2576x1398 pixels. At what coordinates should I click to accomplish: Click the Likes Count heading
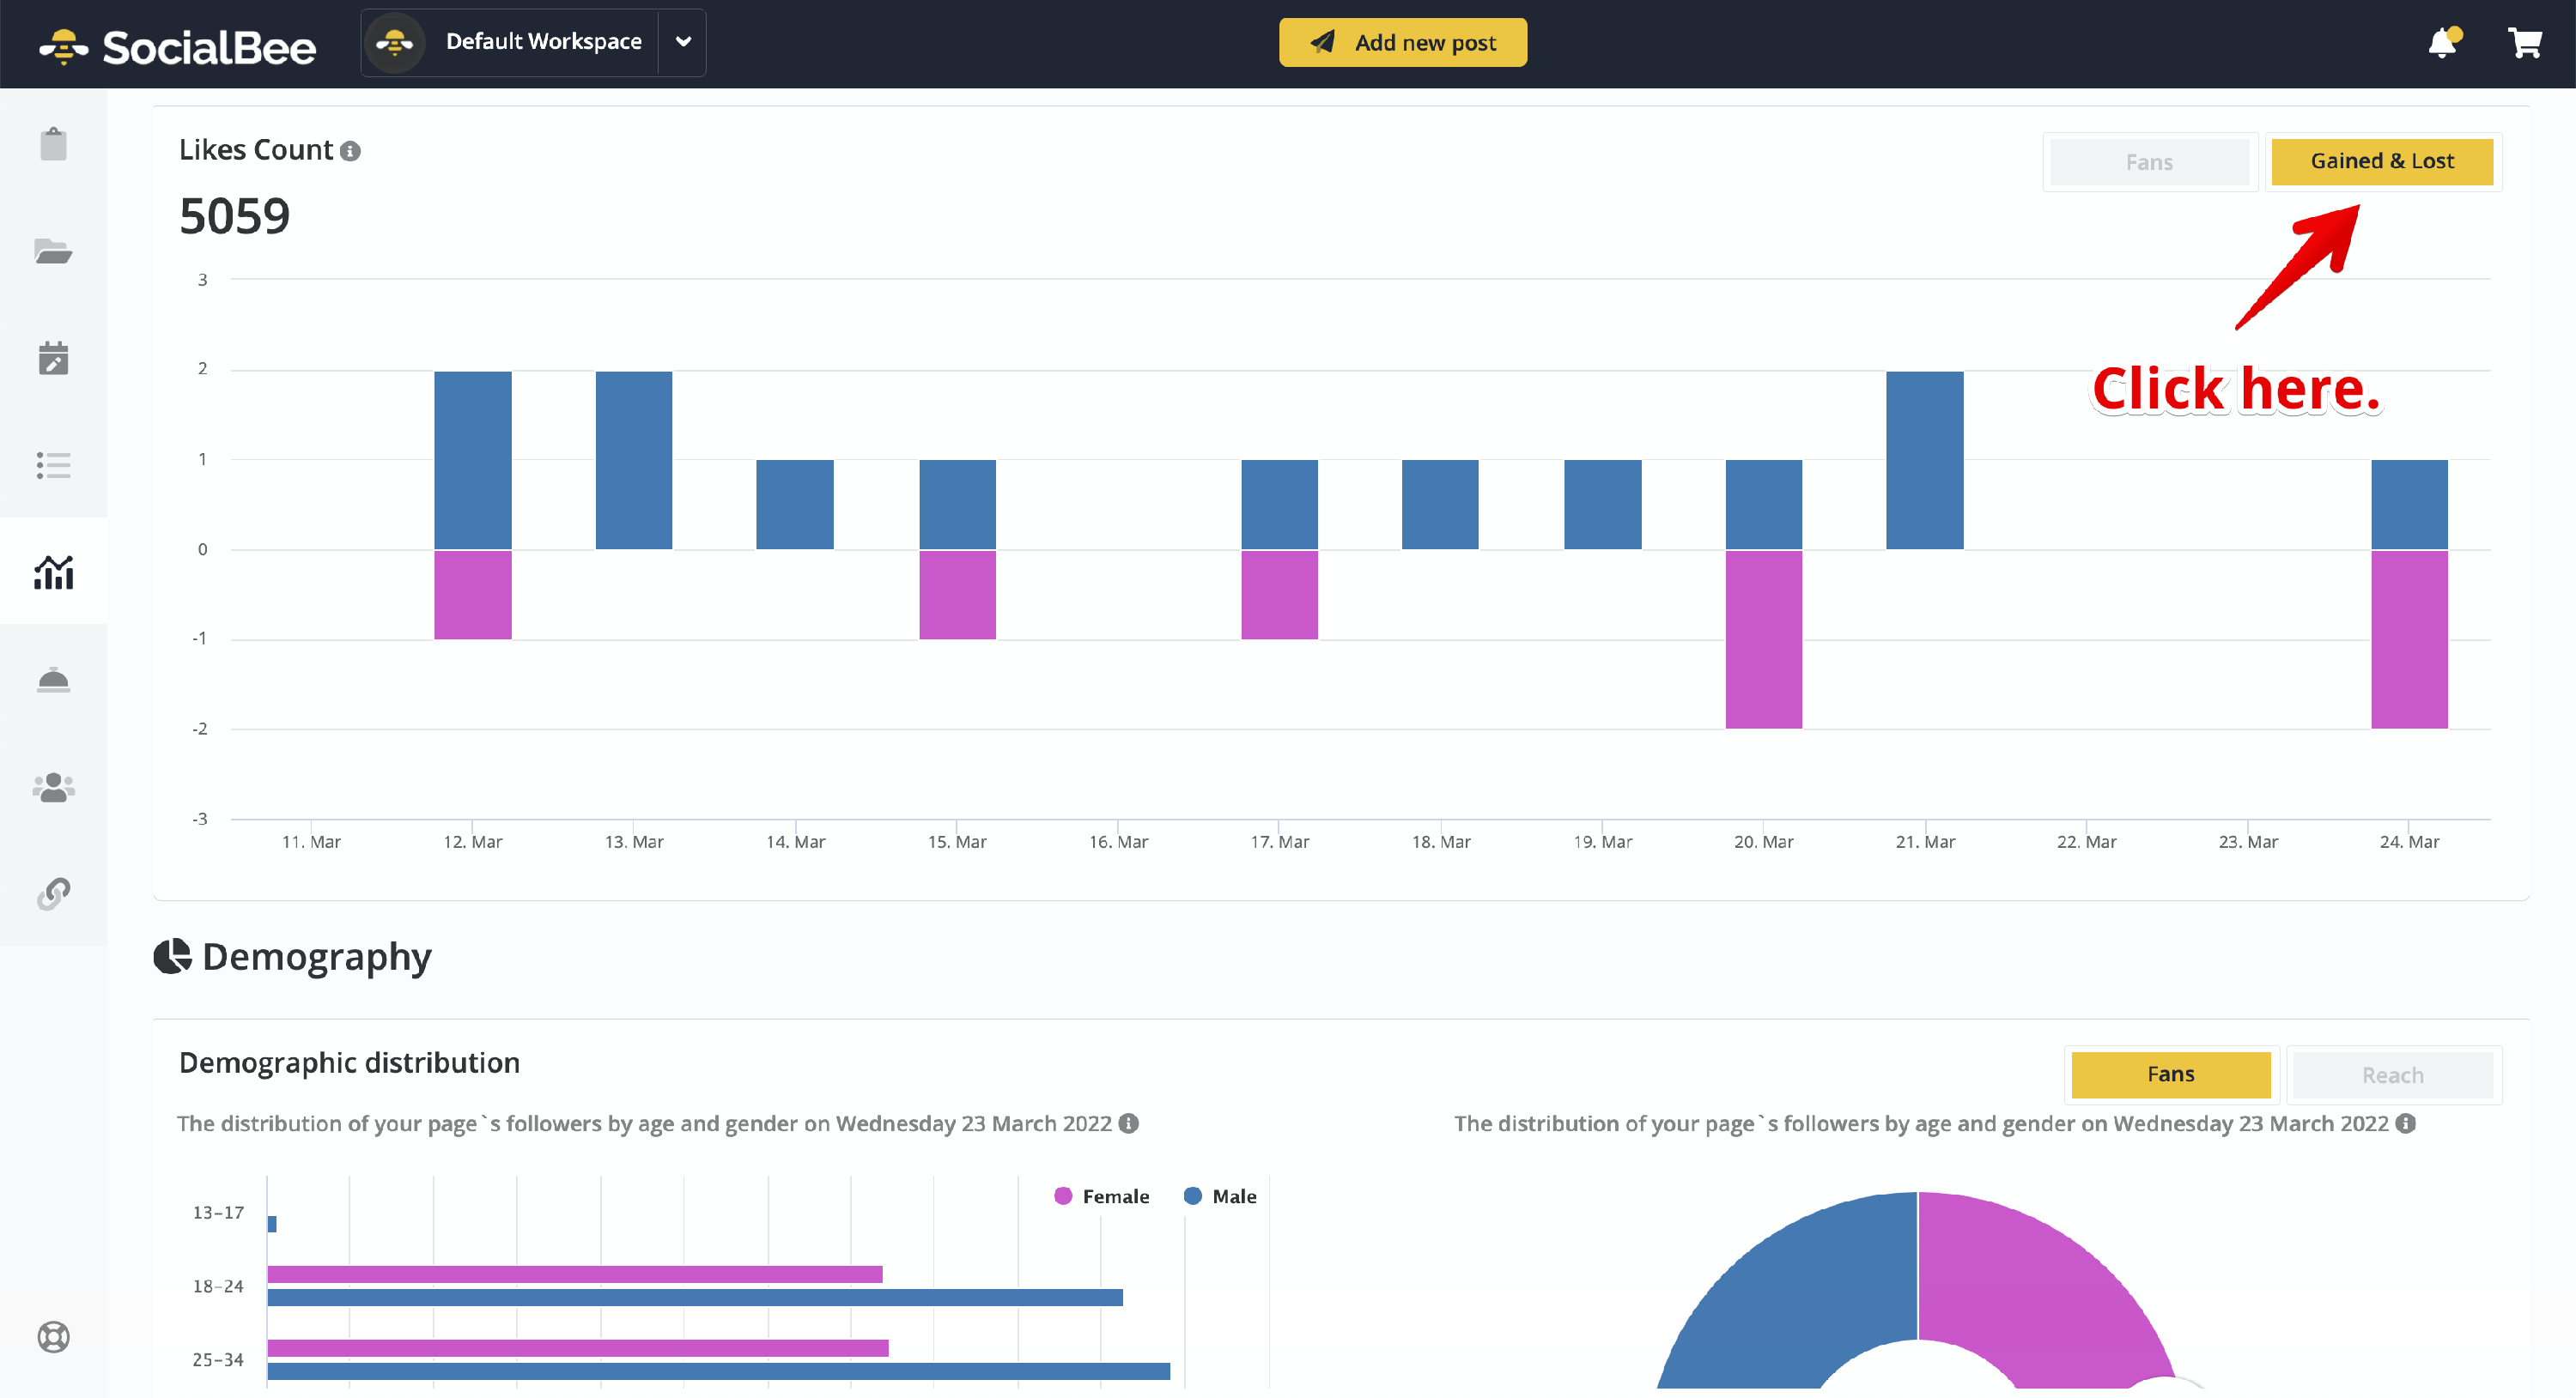(x=256, y=150)
